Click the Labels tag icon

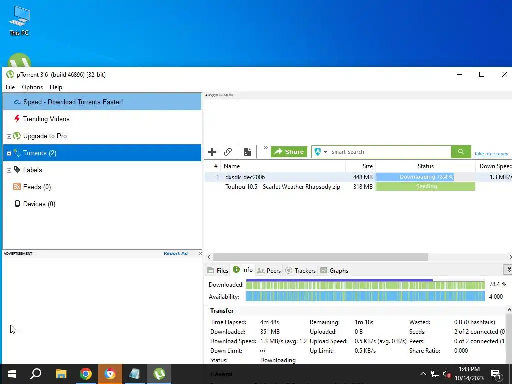click(17, 170)
